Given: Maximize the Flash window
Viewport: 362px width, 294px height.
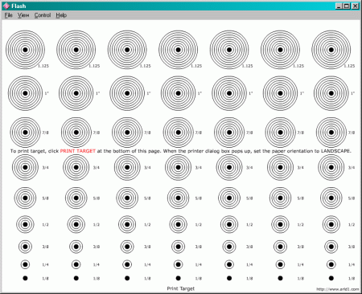Looking at the screenshot, I should point(347,6).
